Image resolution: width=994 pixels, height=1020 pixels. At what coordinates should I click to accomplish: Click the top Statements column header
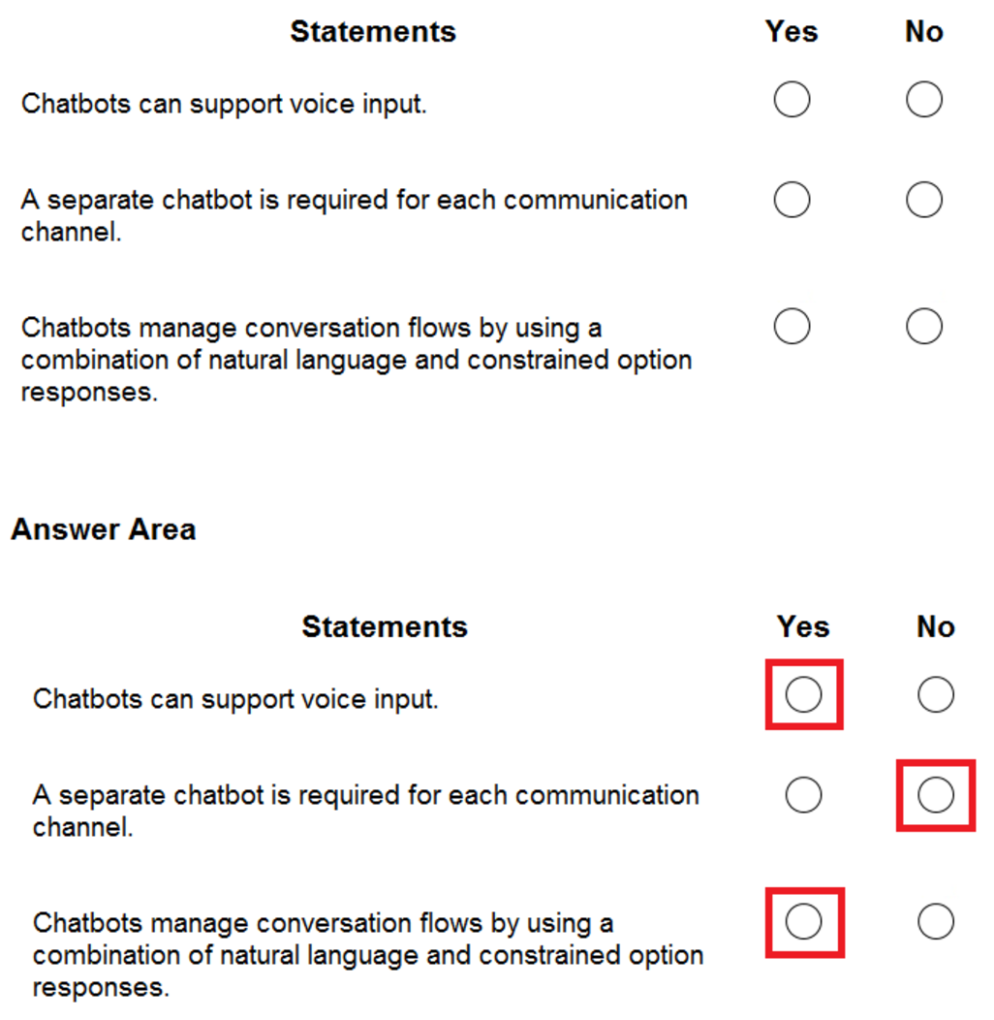click(x=373, y=31)
